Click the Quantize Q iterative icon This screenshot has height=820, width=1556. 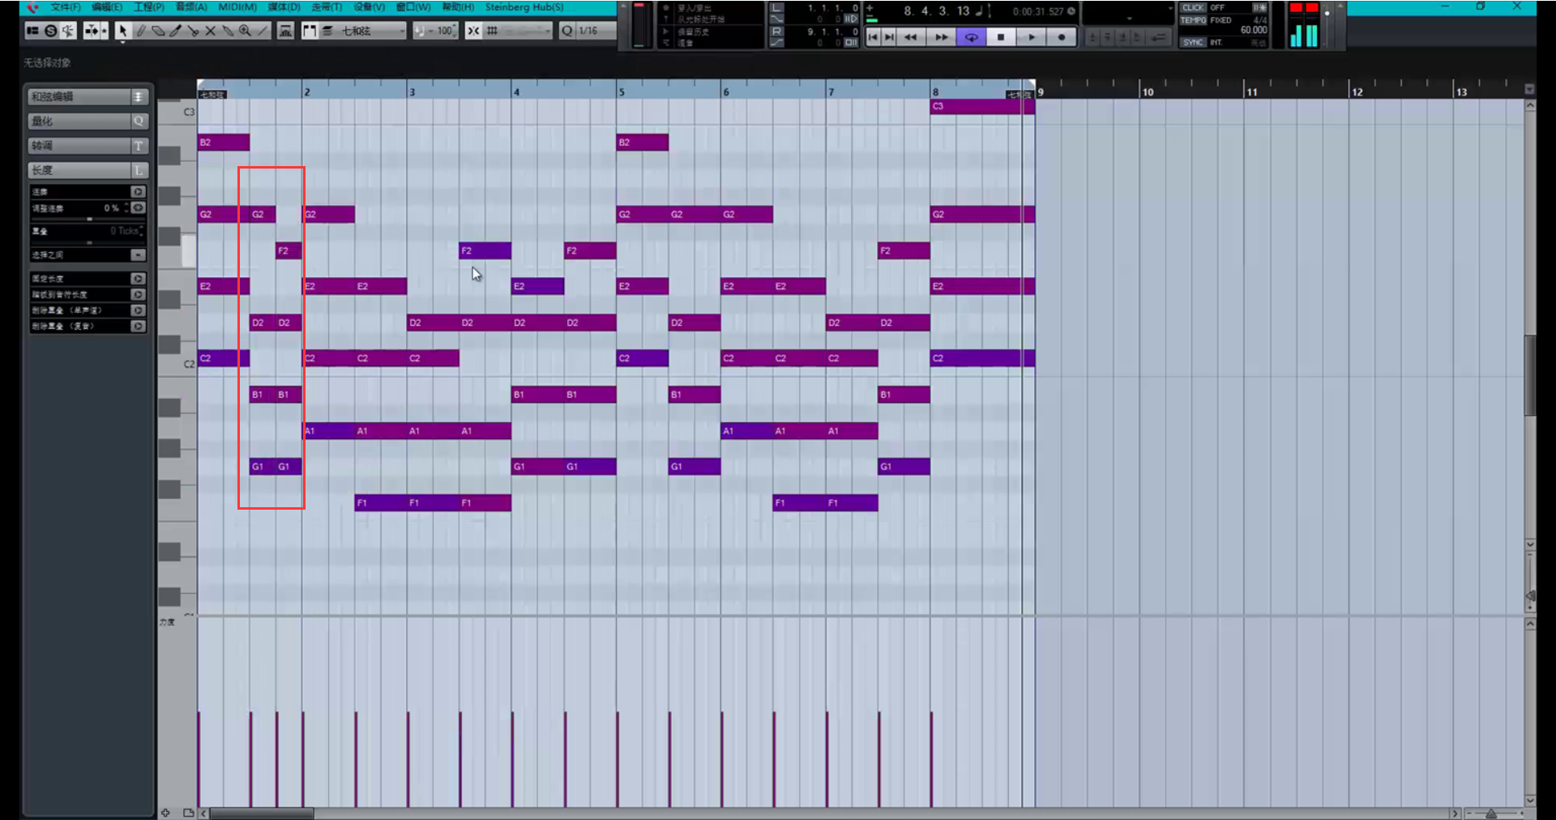tap(567, 31)
